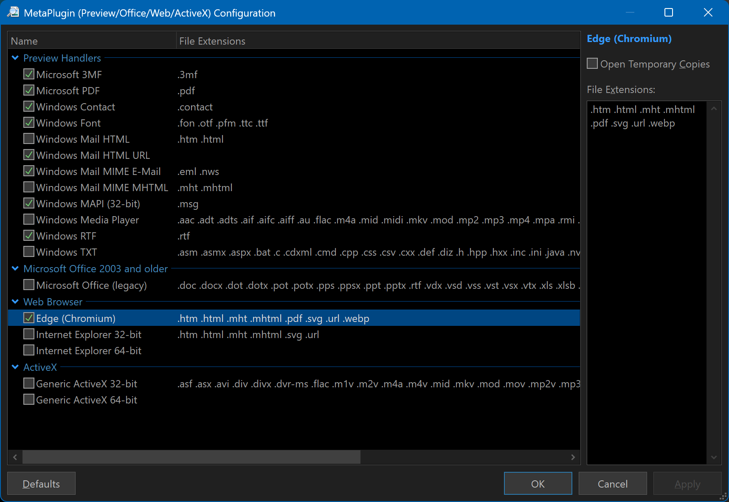Screen dimensions: 729x502
Task: Select the Windows Media Player row label
Action: click(87, 220)
